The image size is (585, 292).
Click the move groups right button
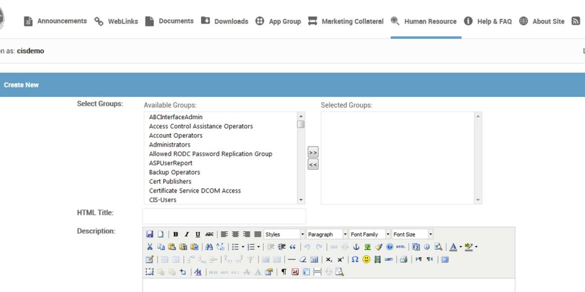point(312,151)
